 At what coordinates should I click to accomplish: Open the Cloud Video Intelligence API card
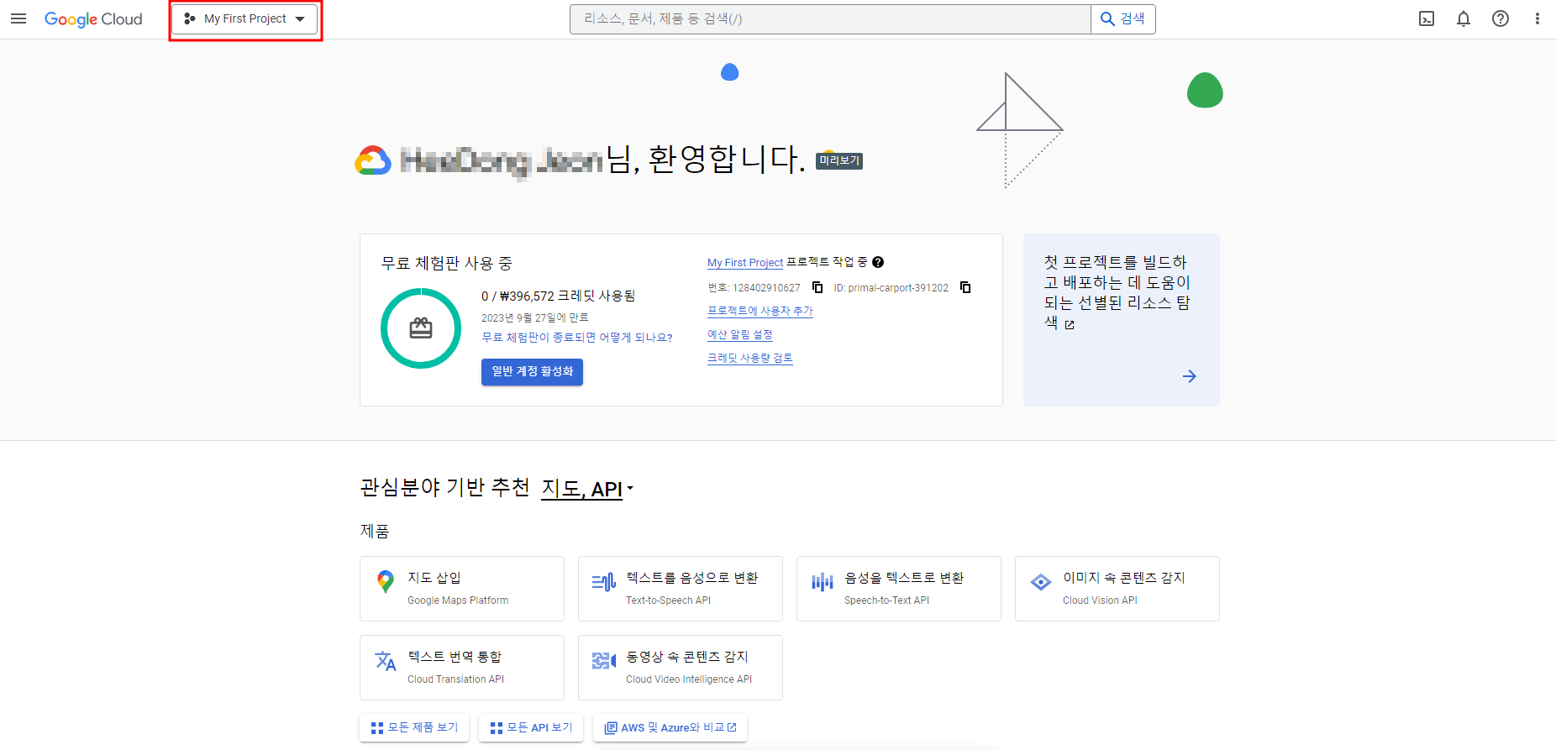pos(681,668)
